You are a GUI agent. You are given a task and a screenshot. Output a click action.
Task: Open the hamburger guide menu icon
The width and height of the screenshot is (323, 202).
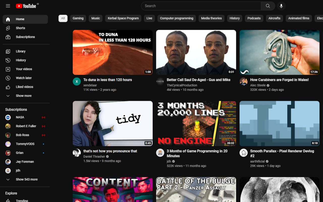pos(8,6)
